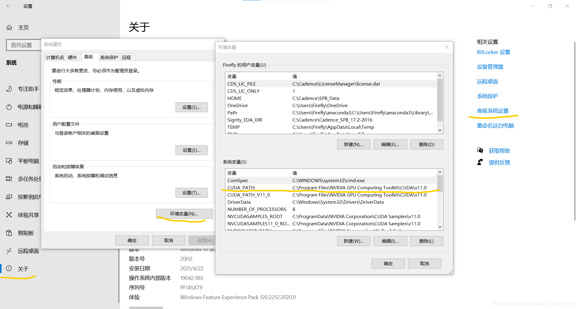Close the Environment Variables (环境变量) dialog
Viewport: 576px width, 309px height.
click(x=447, y=47)
